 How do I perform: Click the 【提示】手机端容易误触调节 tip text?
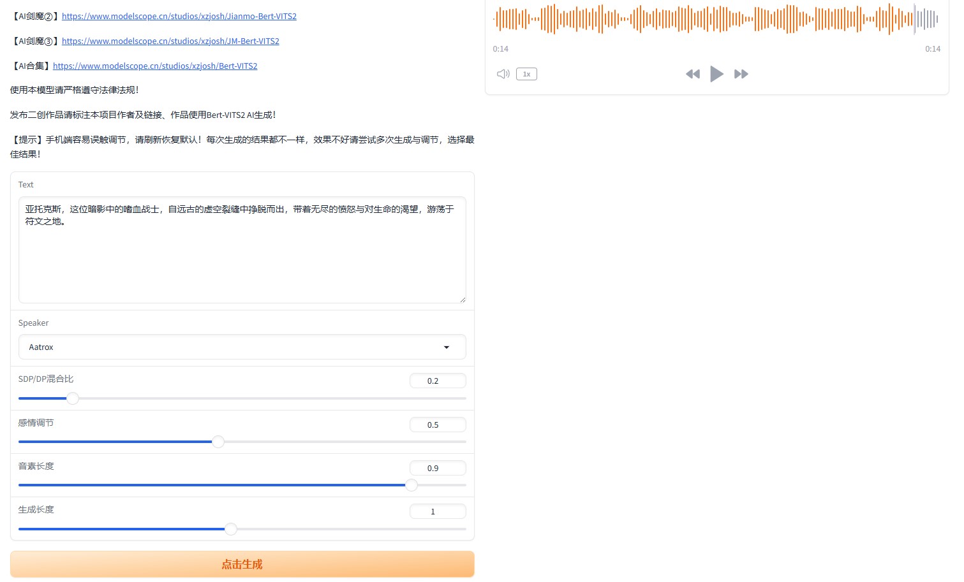(242, 147)
